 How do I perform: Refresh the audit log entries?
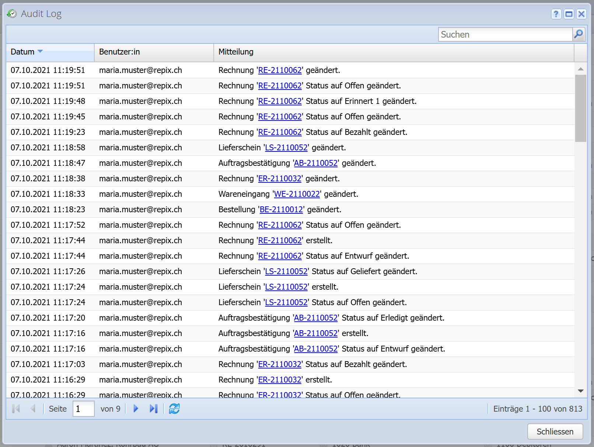[x=174, y=409]
